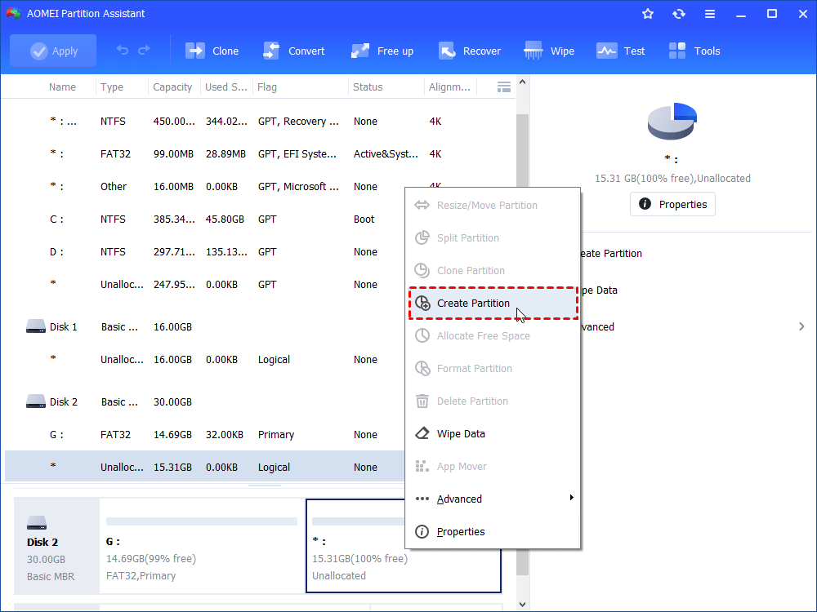Open the Wipe tool
Image resolution: width=817 pixels, height=612 pixels.
(549, 51)
